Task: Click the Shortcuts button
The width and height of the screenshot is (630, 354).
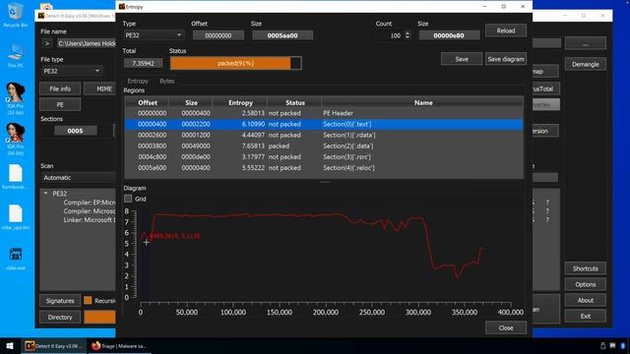Action: (586, 268)
